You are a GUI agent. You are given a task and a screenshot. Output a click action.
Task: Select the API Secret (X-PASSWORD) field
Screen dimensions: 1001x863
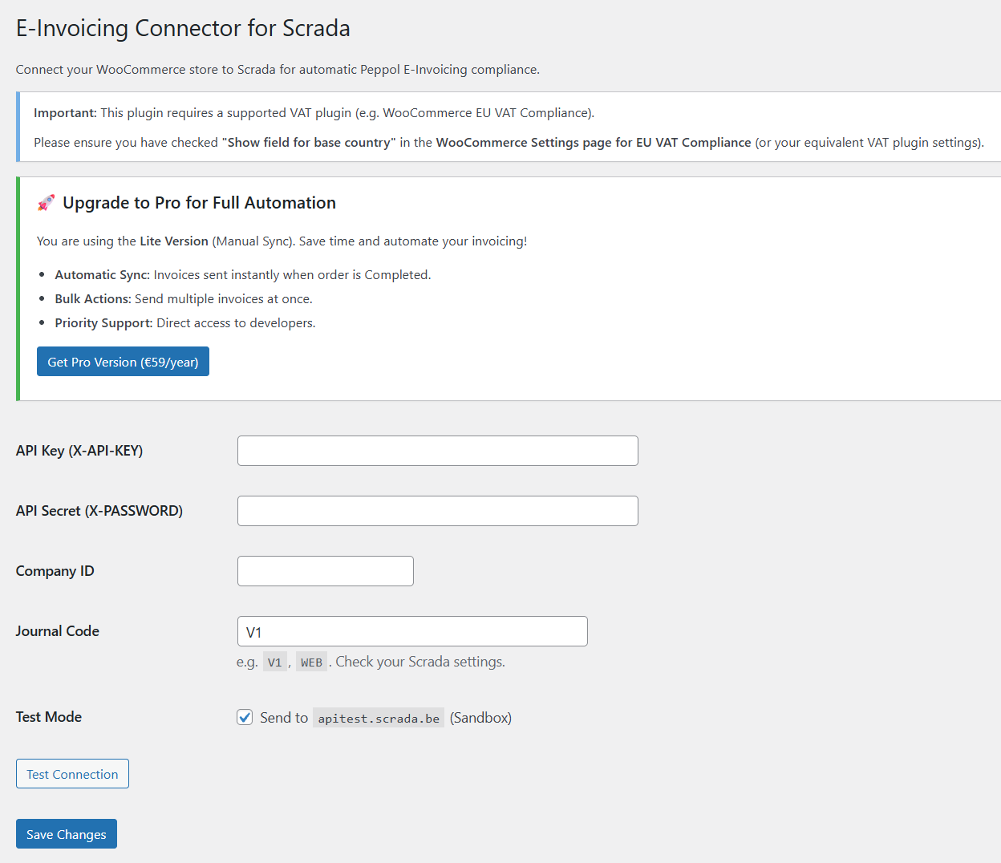click(x=437, y=510)
